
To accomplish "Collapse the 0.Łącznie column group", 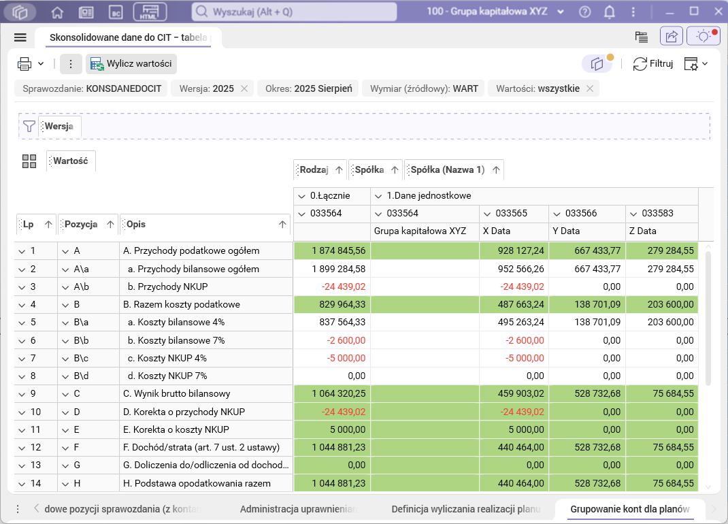I will point(302,196).
